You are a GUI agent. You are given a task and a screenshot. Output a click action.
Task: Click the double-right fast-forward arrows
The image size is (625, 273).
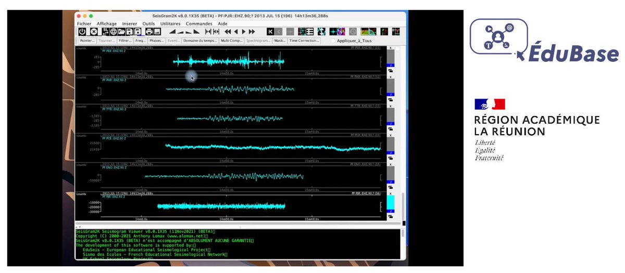252,32
